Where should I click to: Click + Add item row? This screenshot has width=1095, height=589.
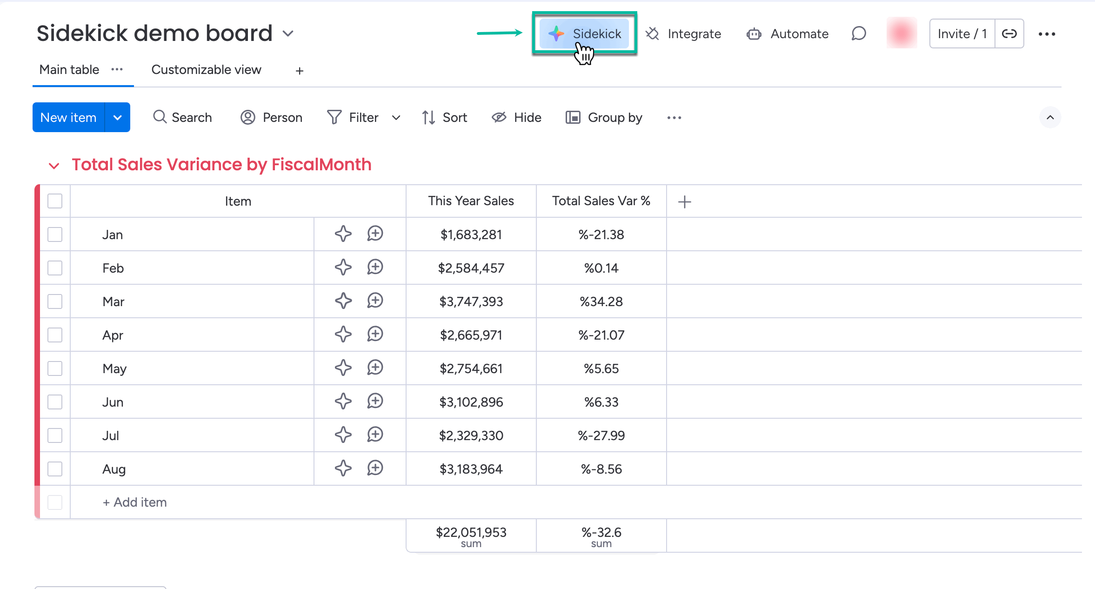tap(135, 502)
